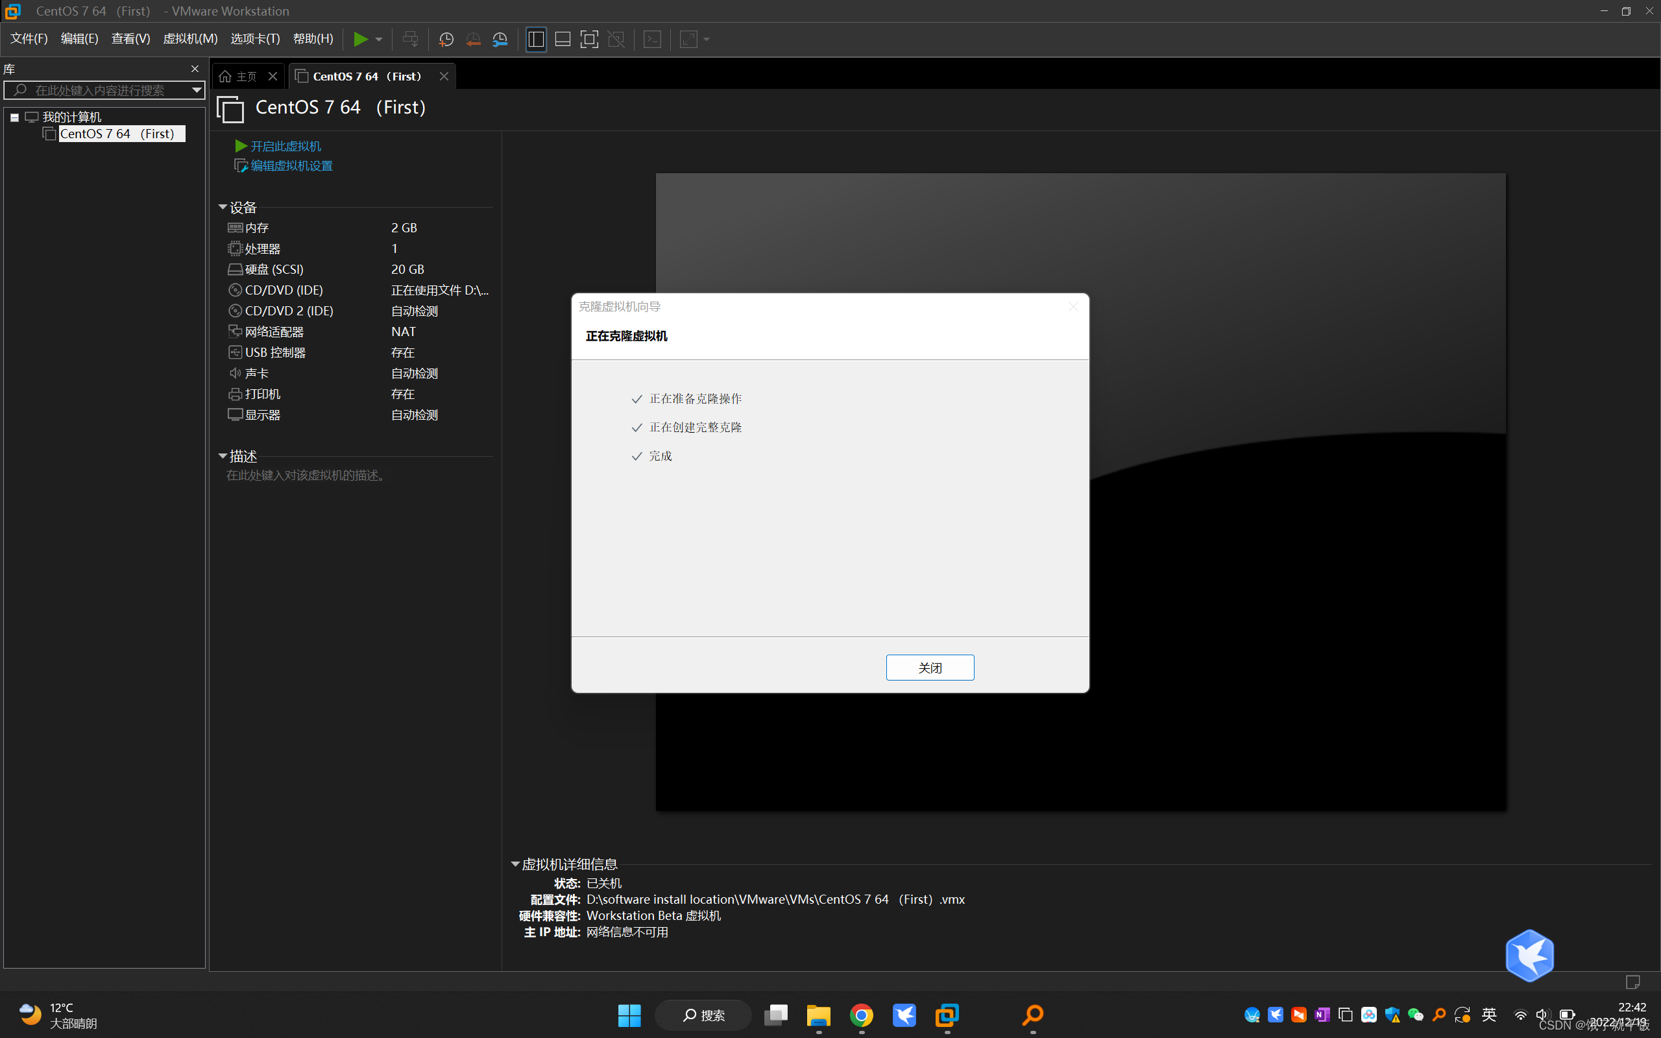Screen dimensions: 1661x1038
Task: Click VMware Workstation taskbar icon
Action: point(947,1015)
